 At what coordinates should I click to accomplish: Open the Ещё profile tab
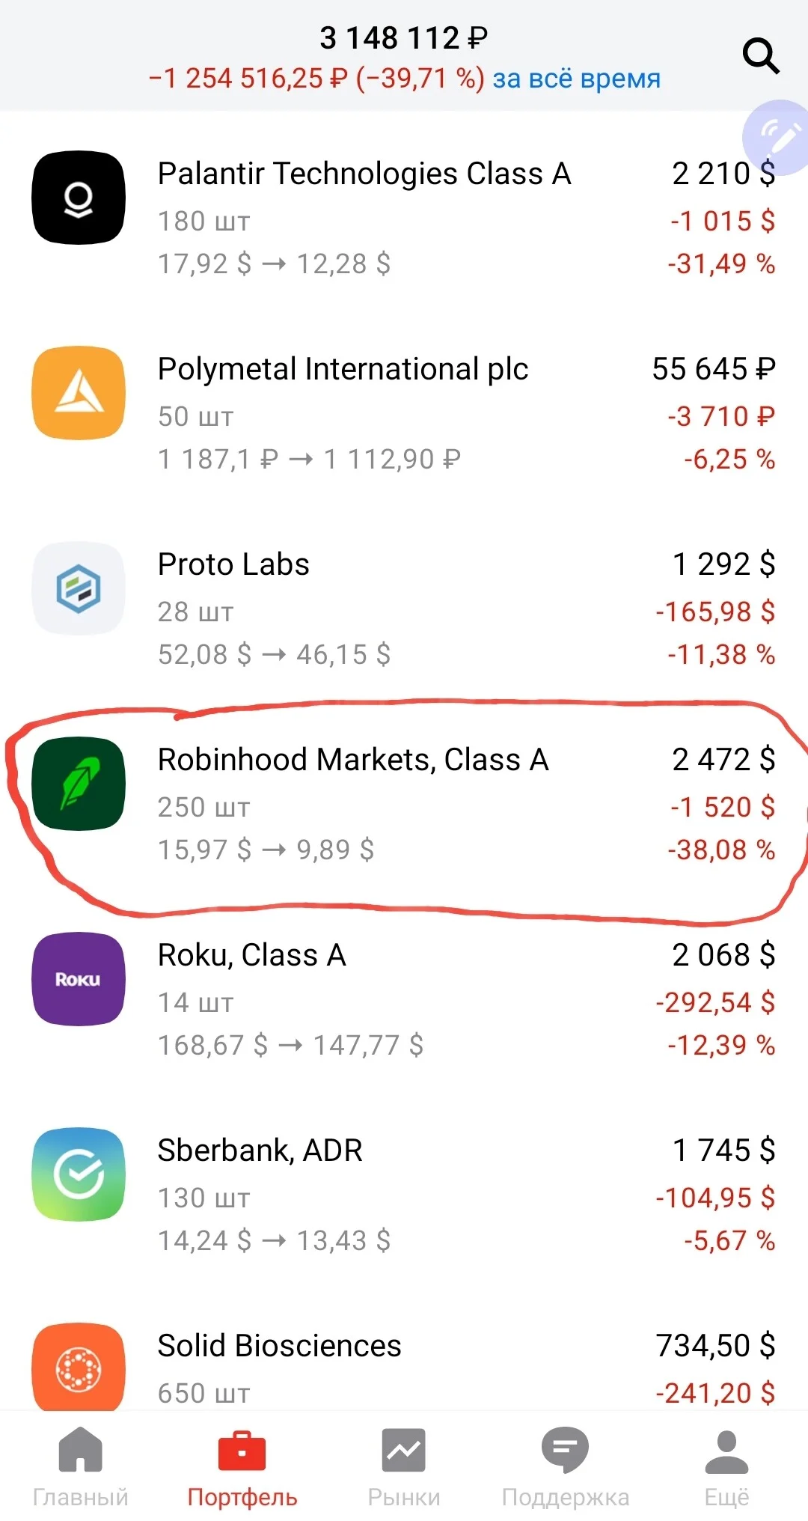point(726,1467)
